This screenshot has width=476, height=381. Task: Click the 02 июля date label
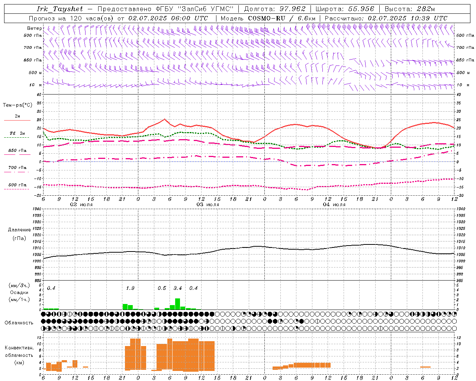(x=81, y=205)
